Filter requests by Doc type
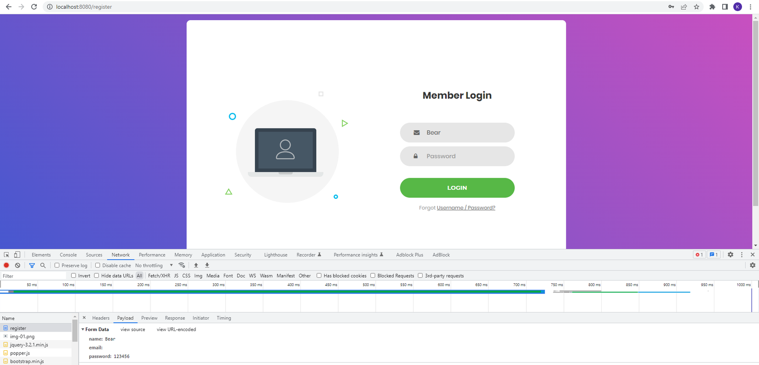Viewport: 759px width, 365px height. point(241,275)
